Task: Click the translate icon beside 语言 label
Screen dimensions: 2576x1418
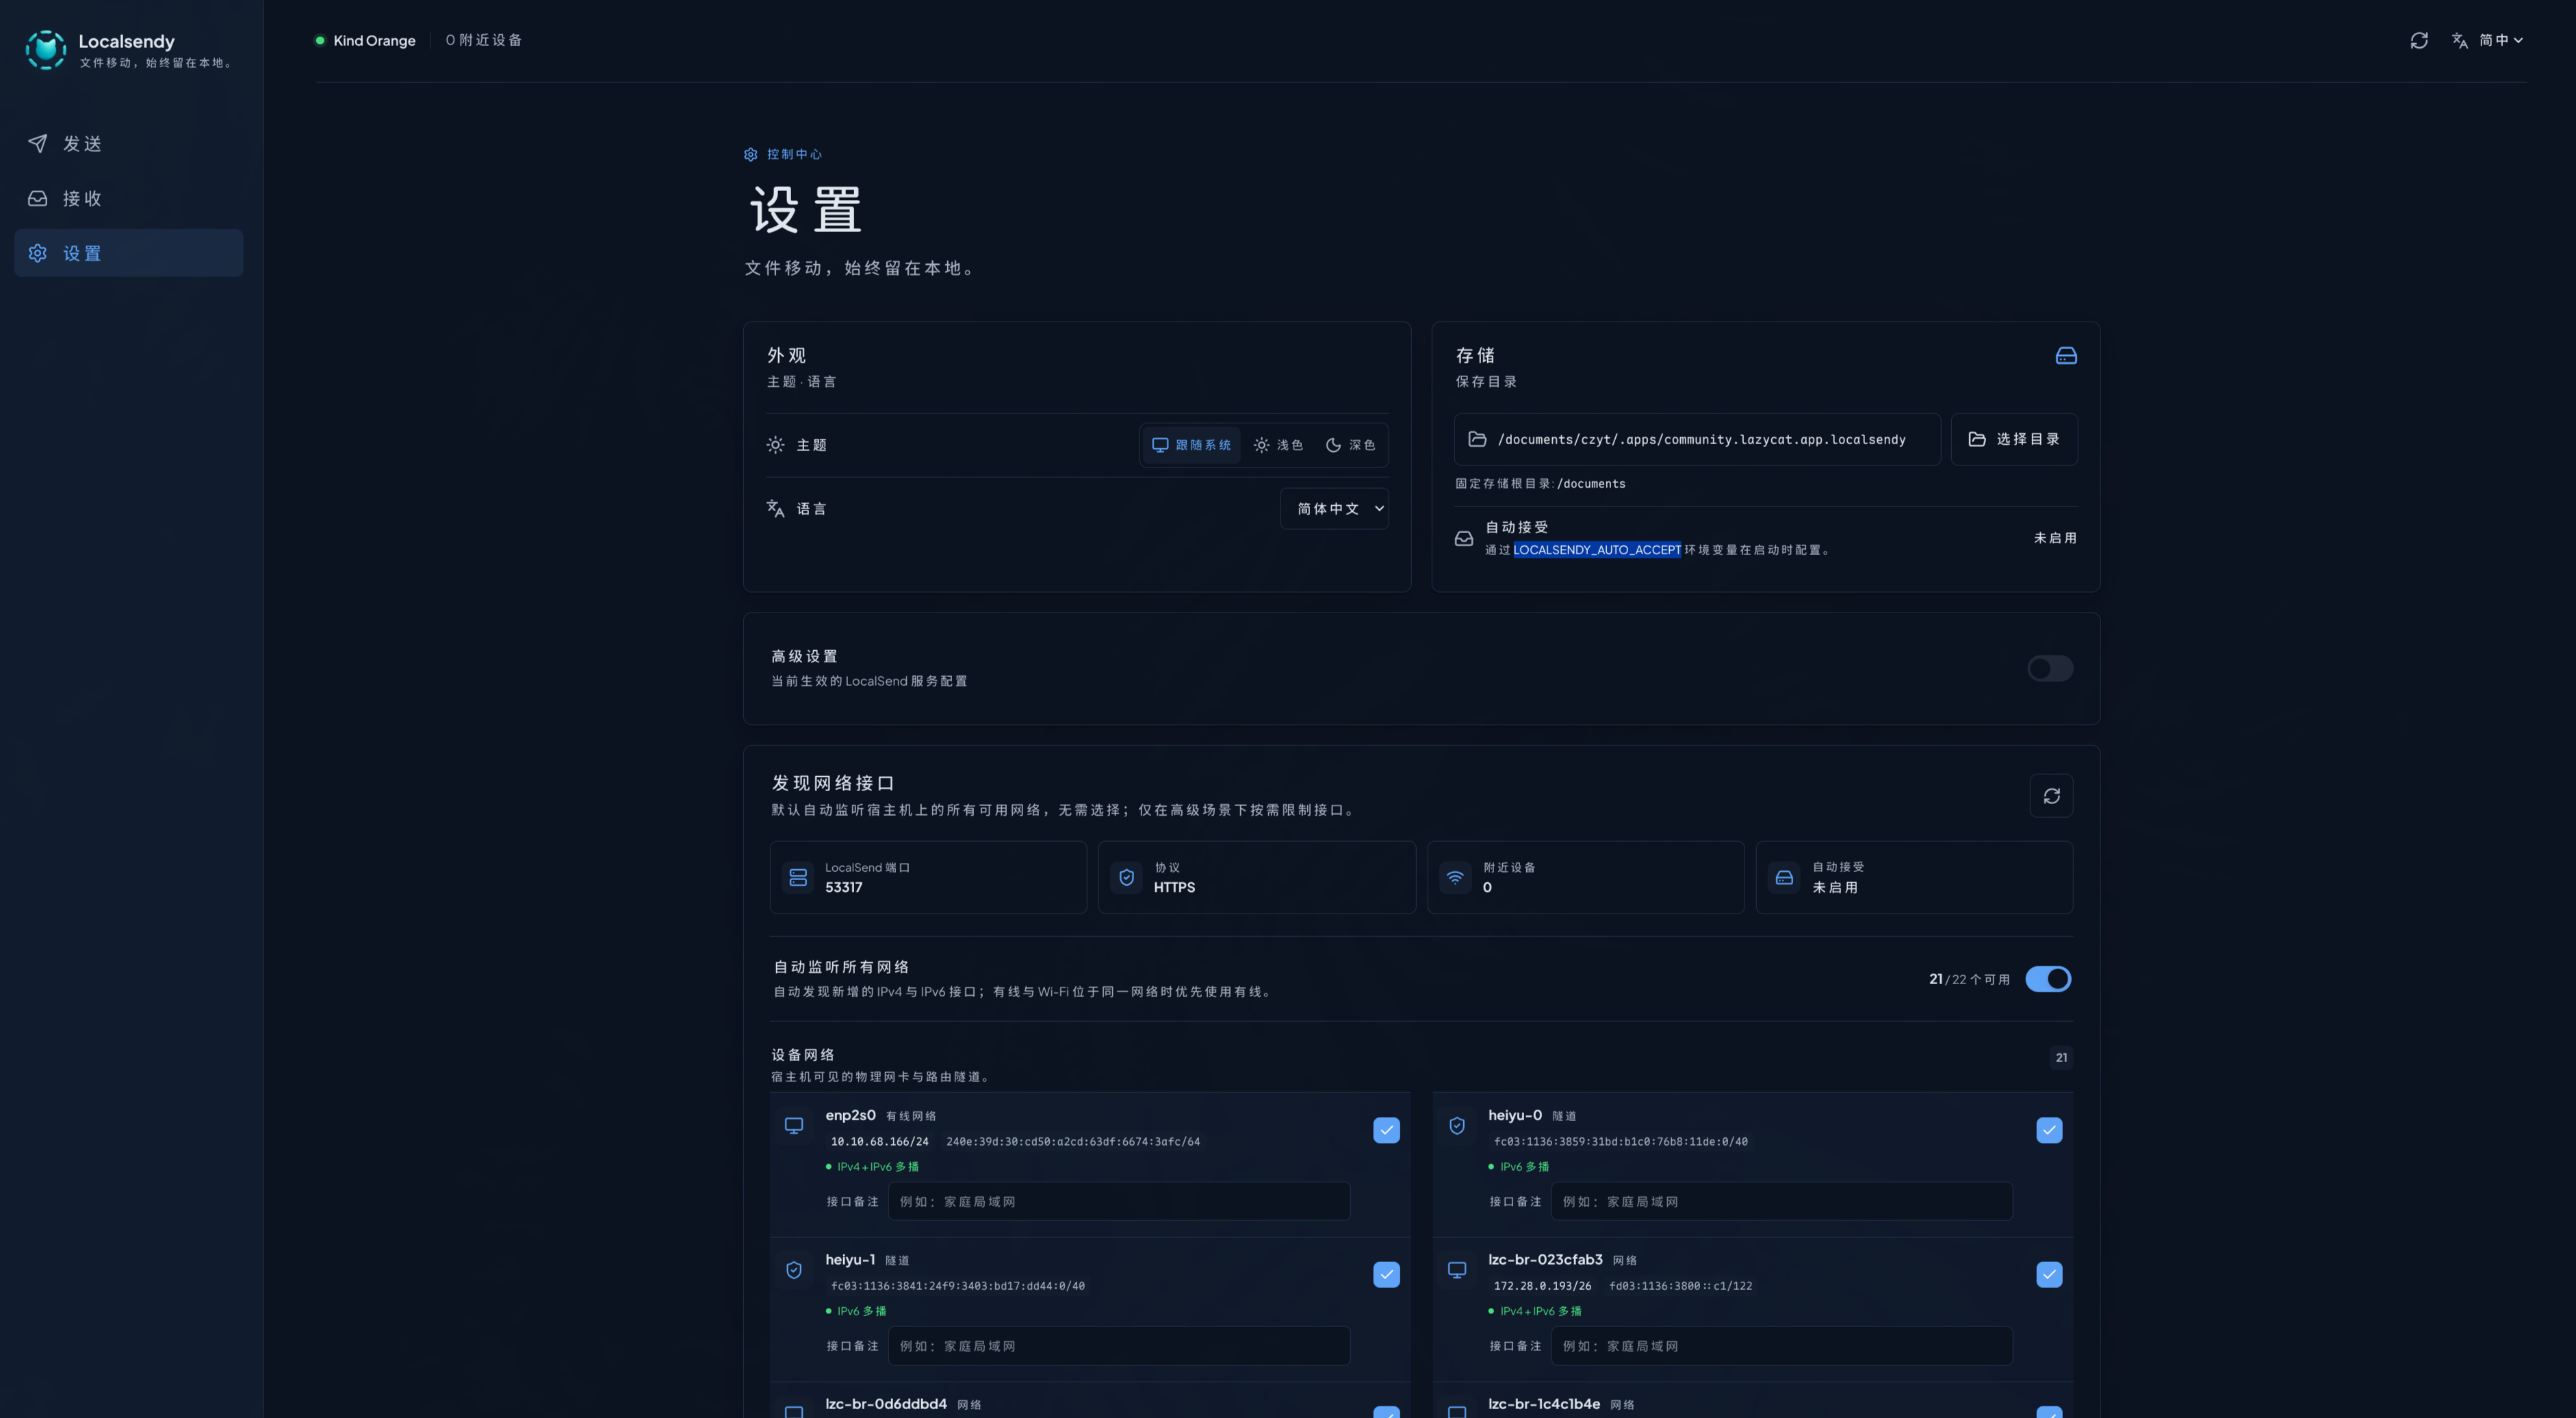Action: (x=775, y=509)
